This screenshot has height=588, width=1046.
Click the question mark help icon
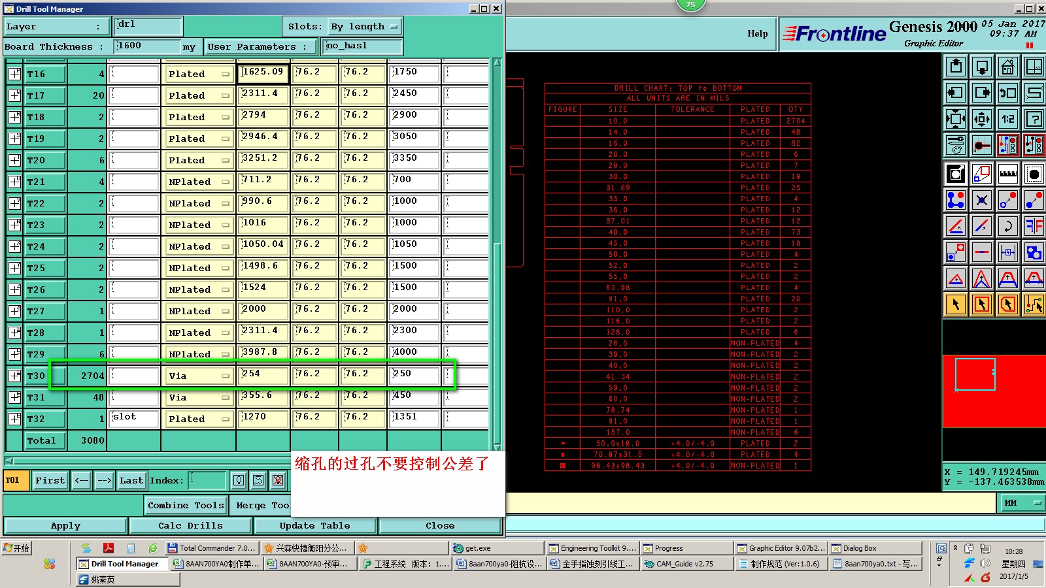1034,119
